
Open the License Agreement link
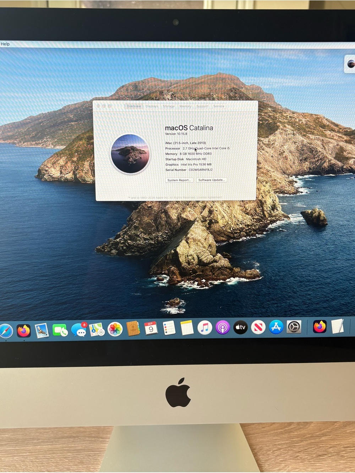tap(209, 197)
